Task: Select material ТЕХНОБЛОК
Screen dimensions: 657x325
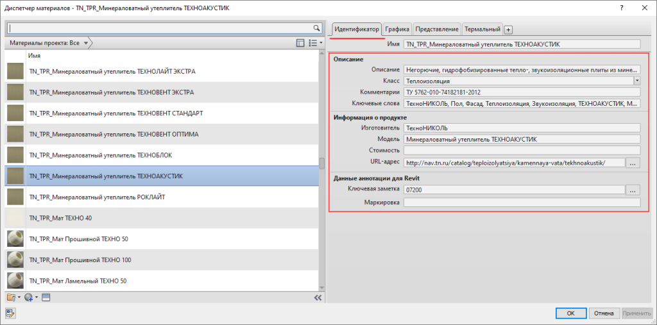Action: tap(162, 155)
